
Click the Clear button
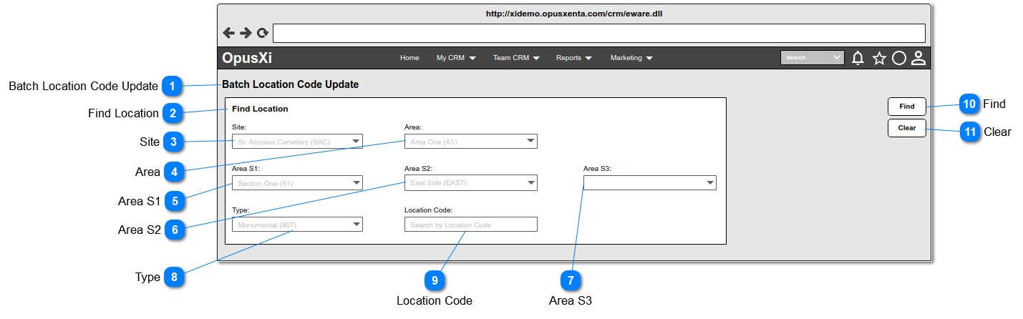[x=907, y=128]
